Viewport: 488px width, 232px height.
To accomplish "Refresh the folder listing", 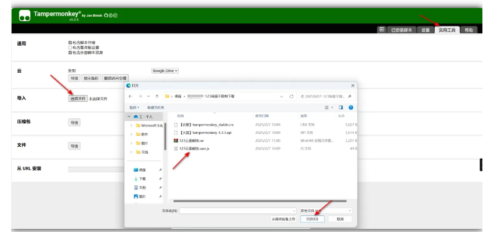I will 291,97.
